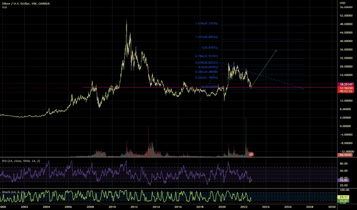
Task: Select Fibonacci level 0.618(28.83333) label
Action: point(206,63)
